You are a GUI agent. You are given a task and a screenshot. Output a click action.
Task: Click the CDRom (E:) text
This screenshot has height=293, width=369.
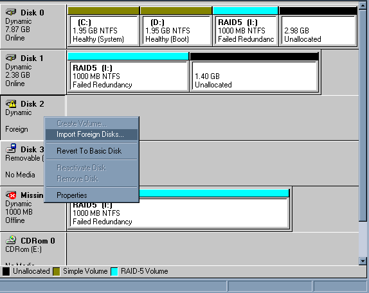tap(23, 249)
